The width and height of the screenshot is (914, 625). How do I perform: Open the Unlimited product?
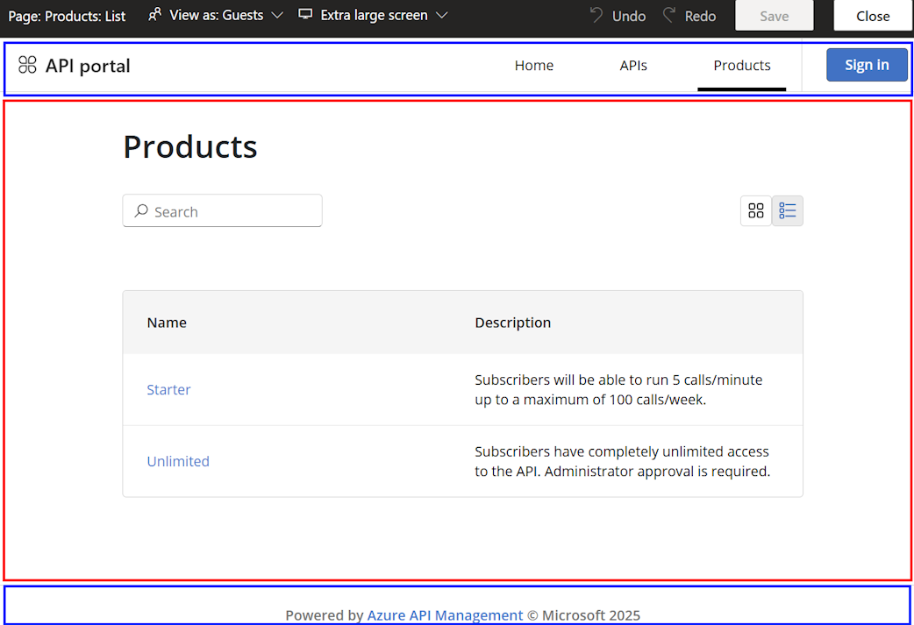pyautogui.click(x=178, y=461)
